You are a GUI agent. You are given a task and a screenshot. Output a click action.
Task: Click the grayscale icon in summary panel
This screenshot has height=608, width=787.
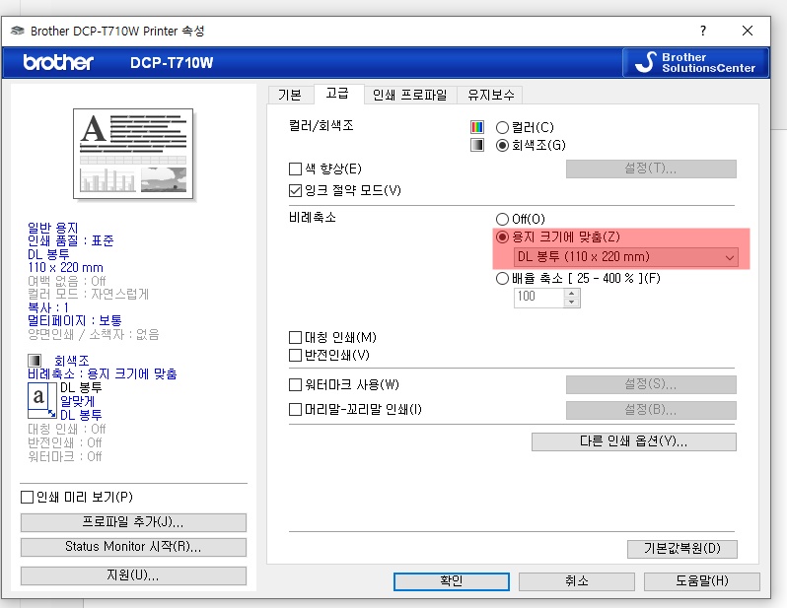tap(35, 361)
